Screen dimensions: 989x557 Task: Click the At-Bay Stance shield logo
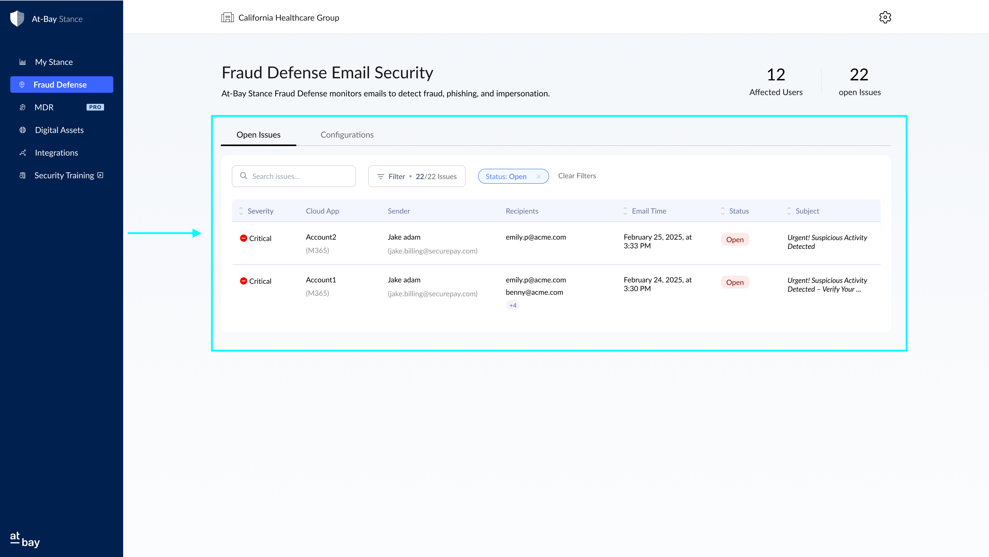17,19
